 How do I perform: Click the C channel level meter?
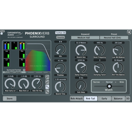[x=14, y=46]
